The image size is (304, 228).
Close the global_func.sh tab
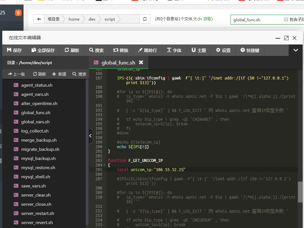tap(141, 62)
